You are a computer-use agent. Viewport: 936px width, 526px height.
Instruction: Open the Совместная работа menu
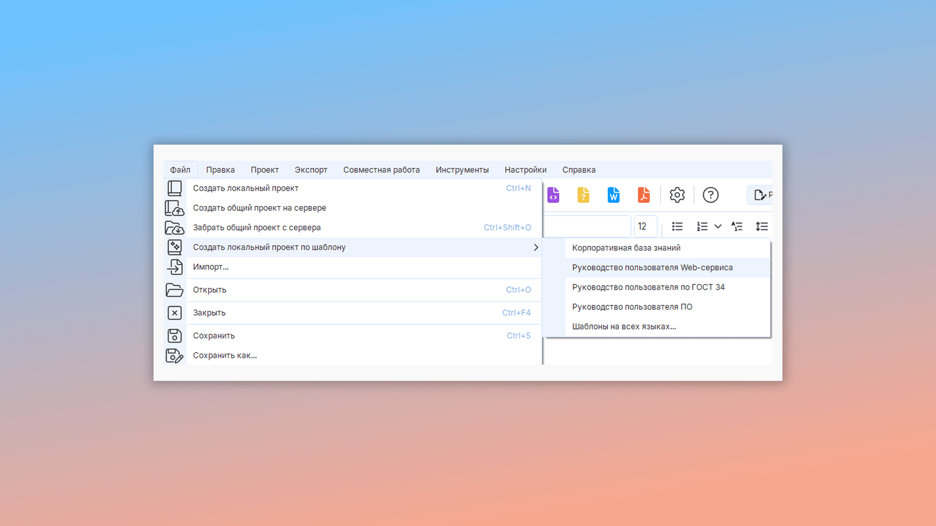pos(381,170)
